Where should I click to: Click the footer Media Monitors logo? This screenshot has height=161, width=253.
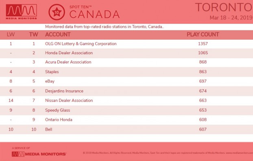[39, 154]
